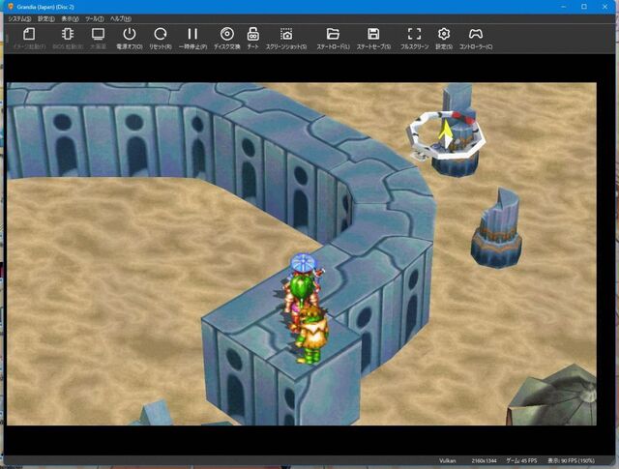Image resolution: width=619 pixels, height=469 pixels.
Task: Click the DuckStation app icon in the title bar
Action: pyautogui.click(x=11, y=7)
